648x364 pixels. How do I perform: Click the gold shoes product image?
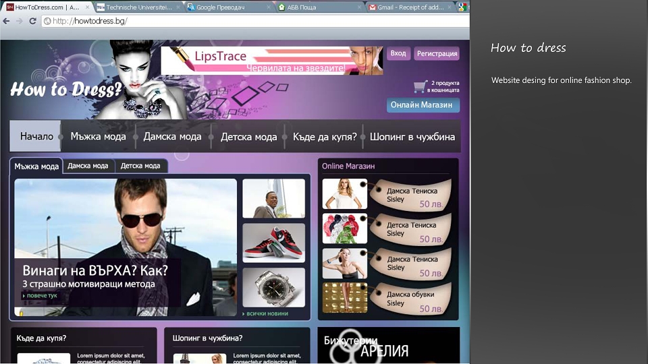[x=345, y=297]
